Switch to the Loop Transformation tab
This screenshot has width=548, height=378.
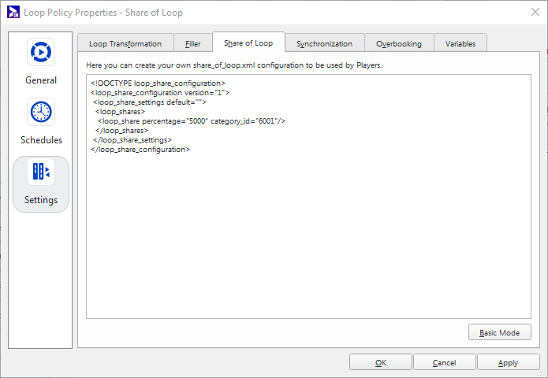pos(125,43)
